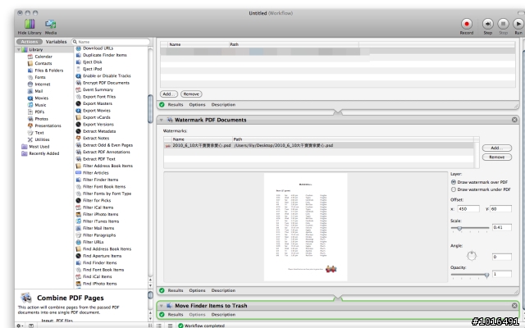Select Draw watermark over PDF
This screenshot has width=525, height=328.
pos(454,182)
